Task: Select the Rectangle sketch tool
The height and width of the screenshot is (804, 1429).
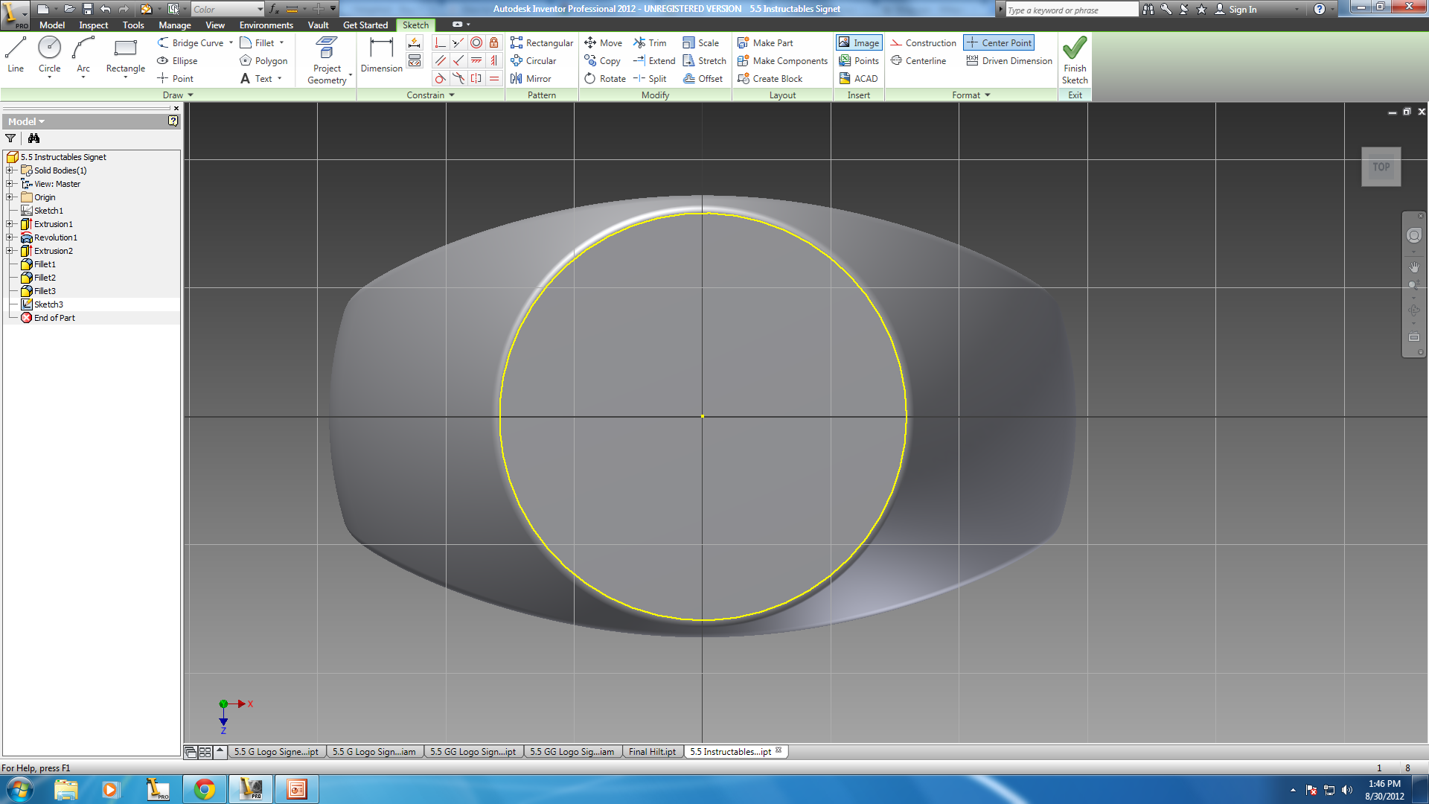Action: tap(125, 55)
